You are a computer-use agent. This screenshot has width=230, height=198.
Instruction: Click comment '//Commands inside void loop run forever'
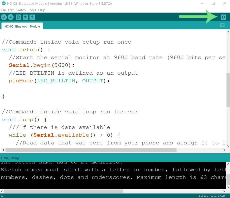[70, 112]
